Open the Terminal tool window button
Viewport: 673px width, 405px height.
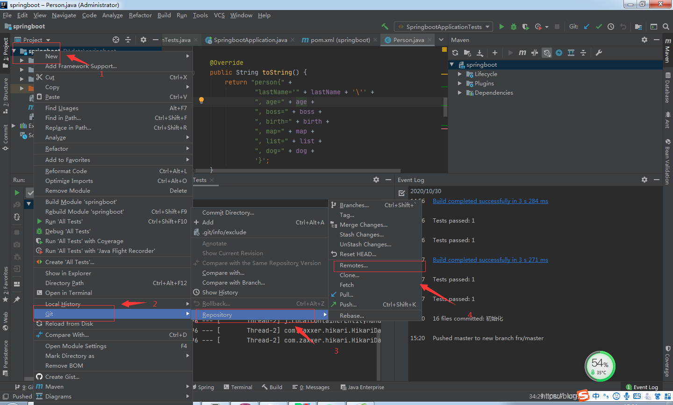(238, 387)
